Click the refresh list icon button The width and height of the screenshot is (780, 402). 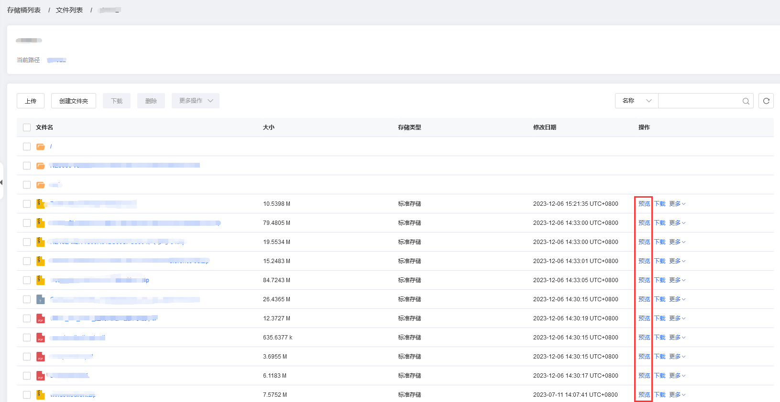[x=766, y=101]
